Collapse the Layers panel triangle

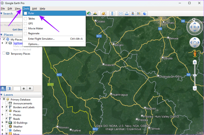coord(1,95)
